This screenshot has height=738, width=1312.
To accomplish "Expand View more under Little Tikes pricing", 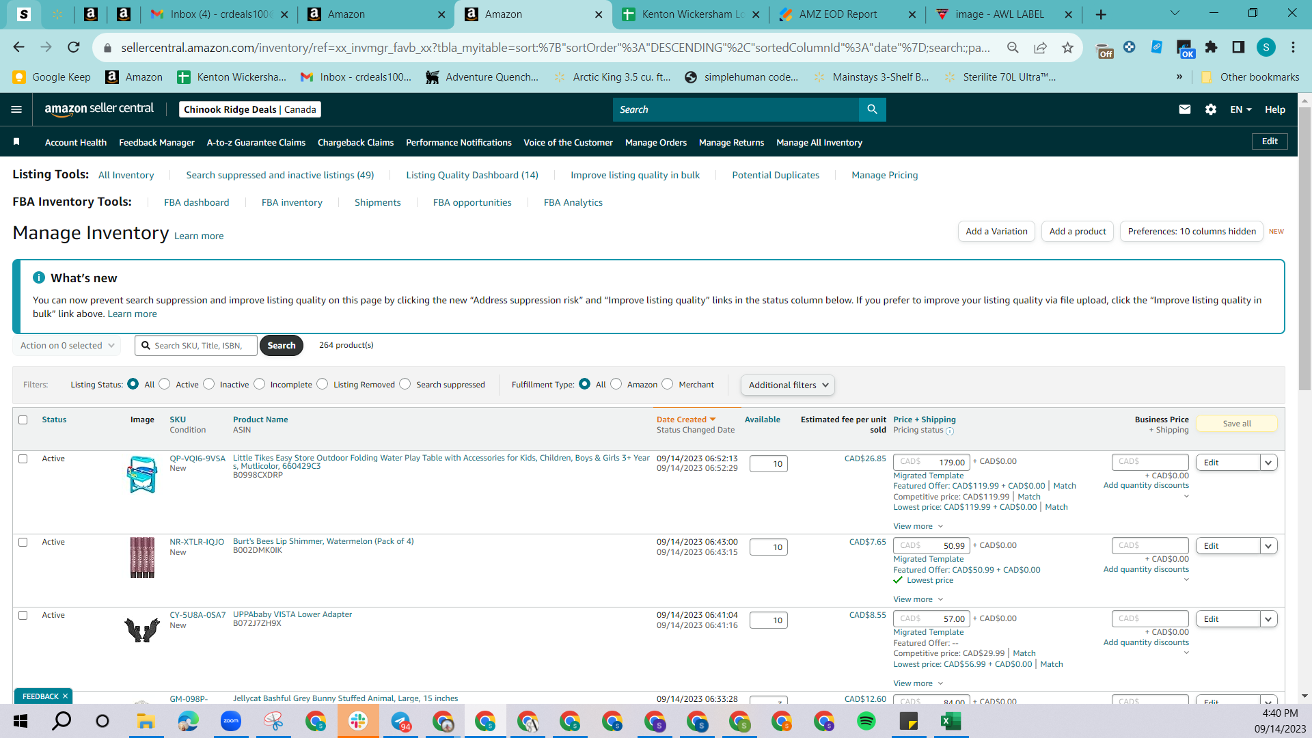I will tap(918, 526).
